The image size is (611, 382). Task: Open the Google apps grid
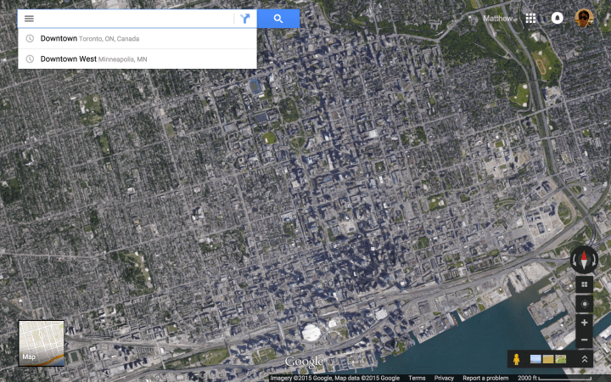coord(530,19)
